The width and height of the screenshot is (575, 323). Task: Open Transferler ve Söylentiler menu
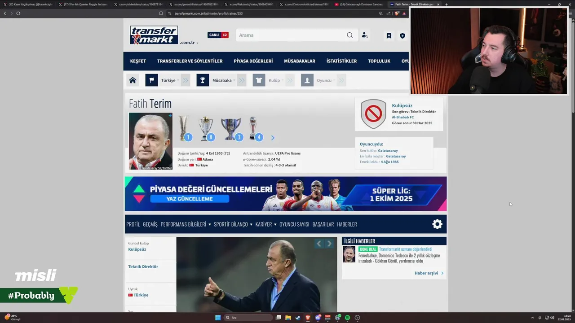(x=190, y=61)
